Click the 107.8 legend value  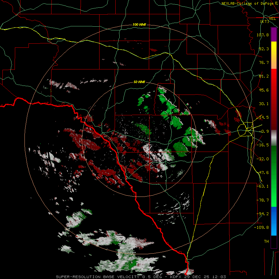(x=263, y=35)
